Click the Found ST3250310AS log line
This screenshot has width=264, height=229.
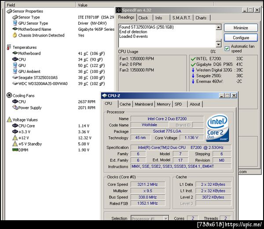coord(147,27)
